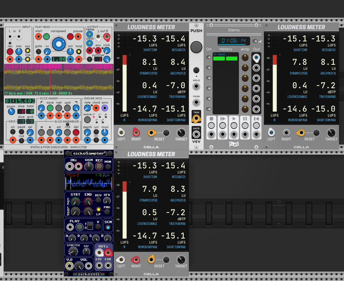Click the REC button on sickoSampler

pyautogui.click(x=99, y=166)
